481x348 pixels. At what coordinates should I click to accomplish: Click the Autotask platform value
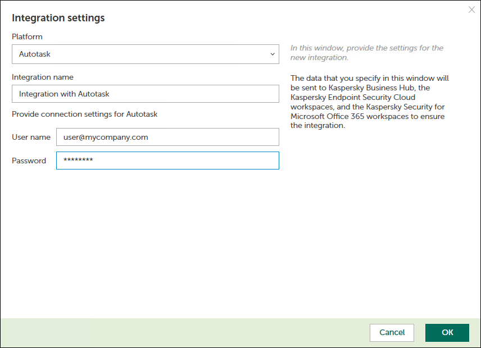click(34, 54)
